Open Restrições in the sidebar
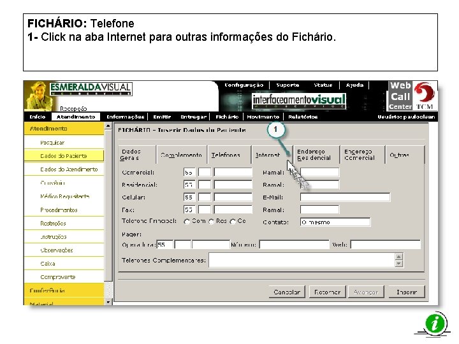Screen dimensions: 459x344 pos(64,223)
